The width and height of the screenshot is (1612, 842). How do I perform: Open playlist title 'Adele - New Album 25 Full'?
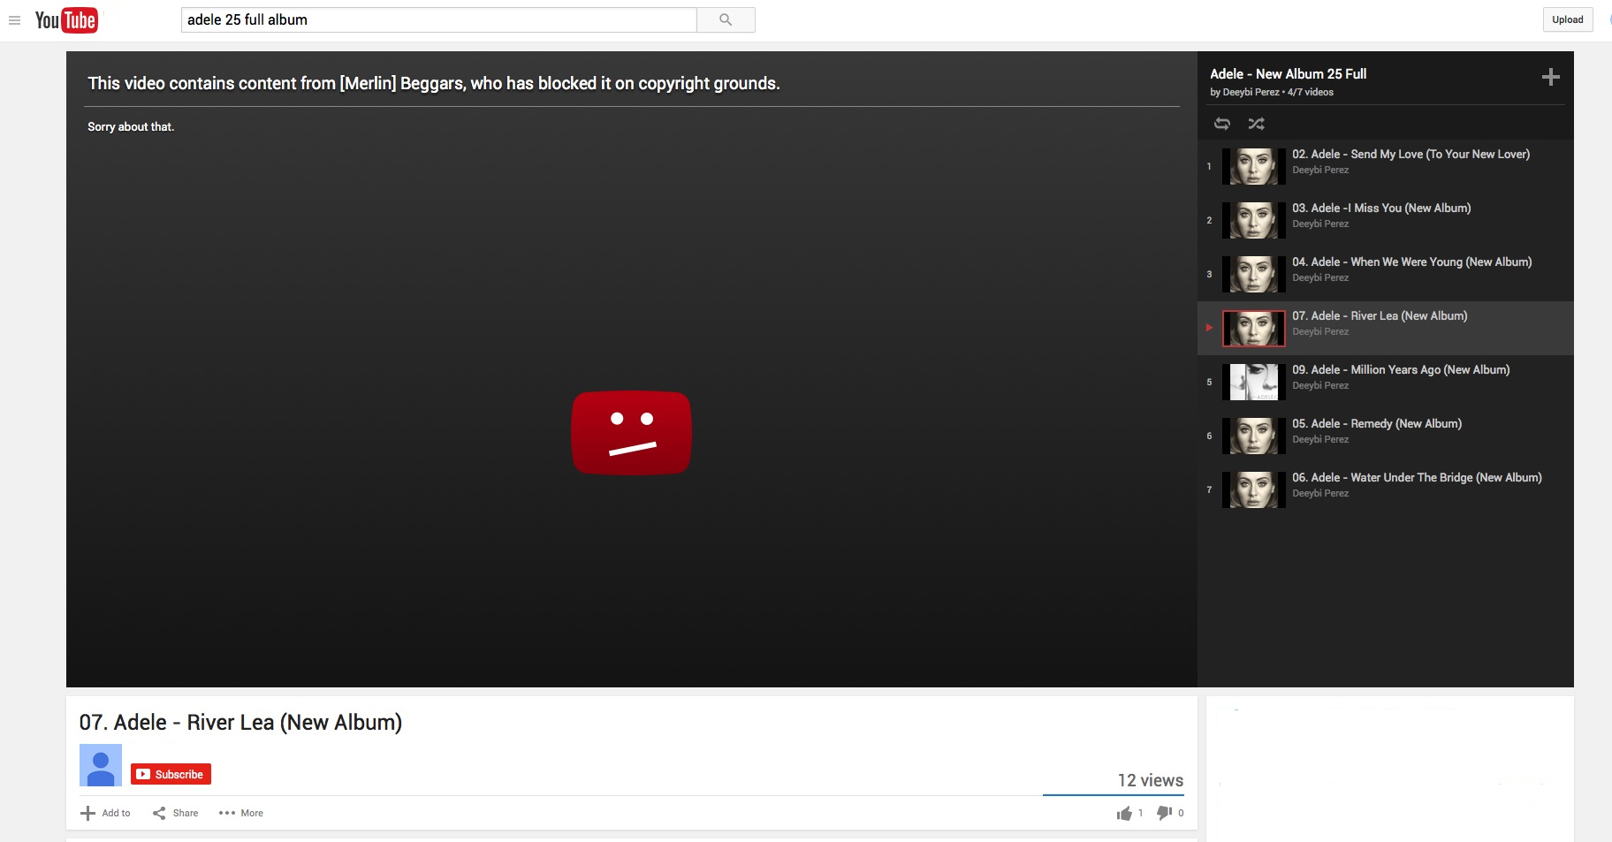pyautogui.click(x=1288, y=74)
